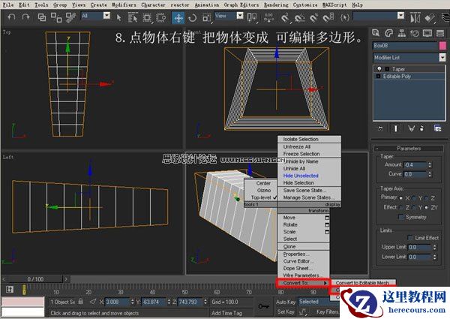Choose Convert to Editable Mesh

362,283
